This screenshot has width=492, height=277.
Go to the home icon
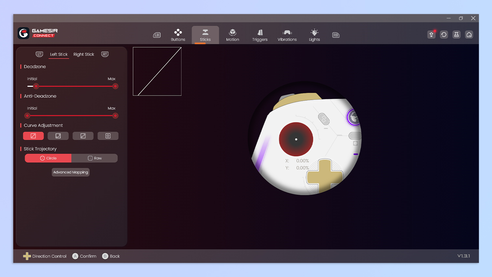point(469,35)
